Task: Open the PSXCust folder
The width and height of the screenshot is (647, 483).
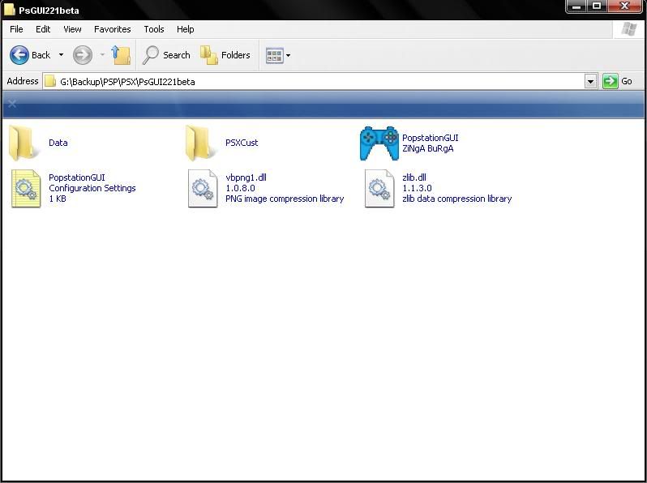Action: [x=202, y=143]
